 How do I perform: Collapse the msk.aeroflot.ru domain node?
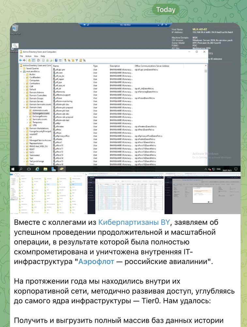21,71
